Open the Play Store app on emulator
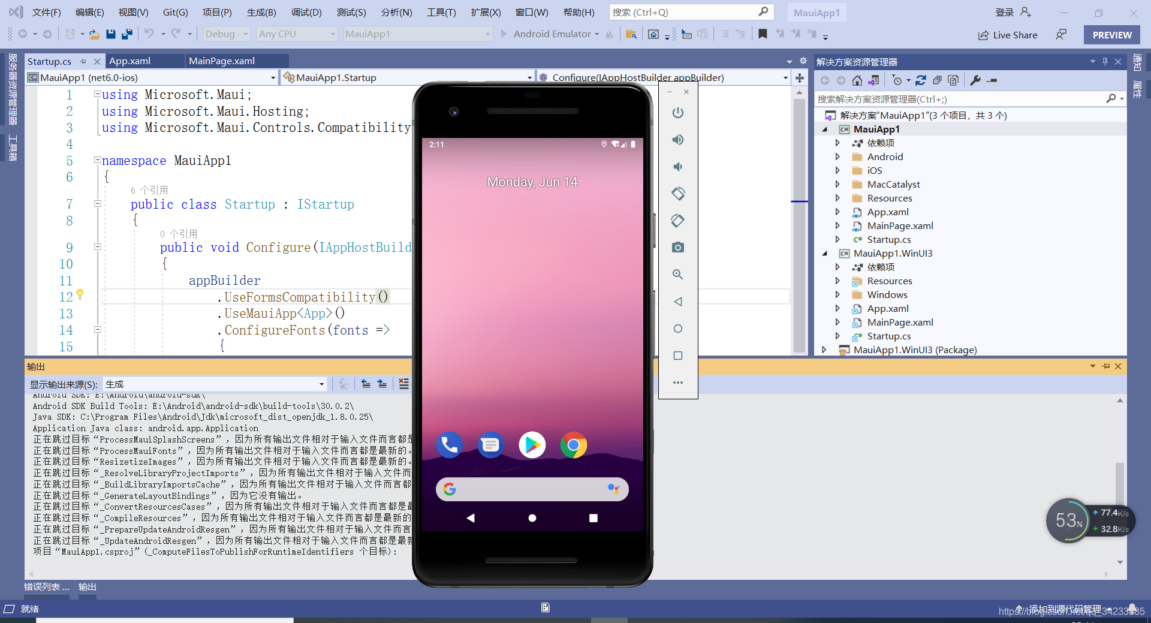Image resolution: width=1151 pixels, height=623 pixels. 532,445
